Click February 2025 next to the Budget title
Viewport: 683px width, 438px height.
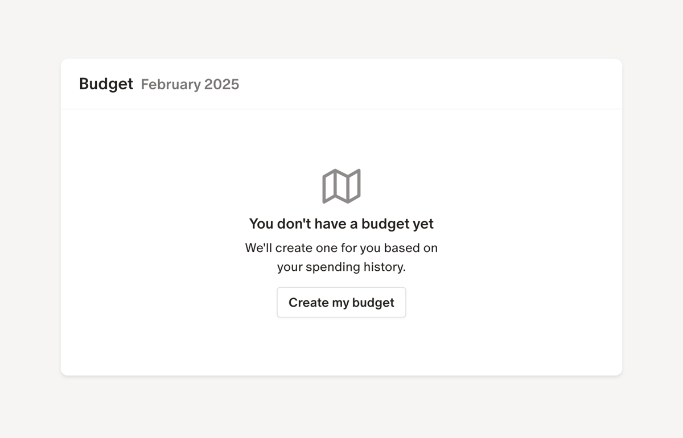click(190, 84)
